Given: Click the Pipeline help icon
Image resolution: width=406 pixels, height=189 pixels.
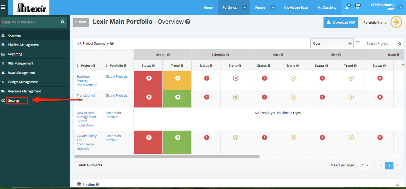Looking at the screenshot, I should [x=97, y=184].
